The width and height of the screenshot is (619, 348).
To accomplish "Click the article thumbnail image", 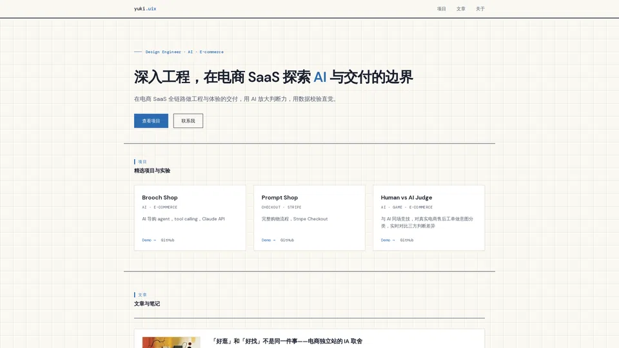I will (171, 342).
